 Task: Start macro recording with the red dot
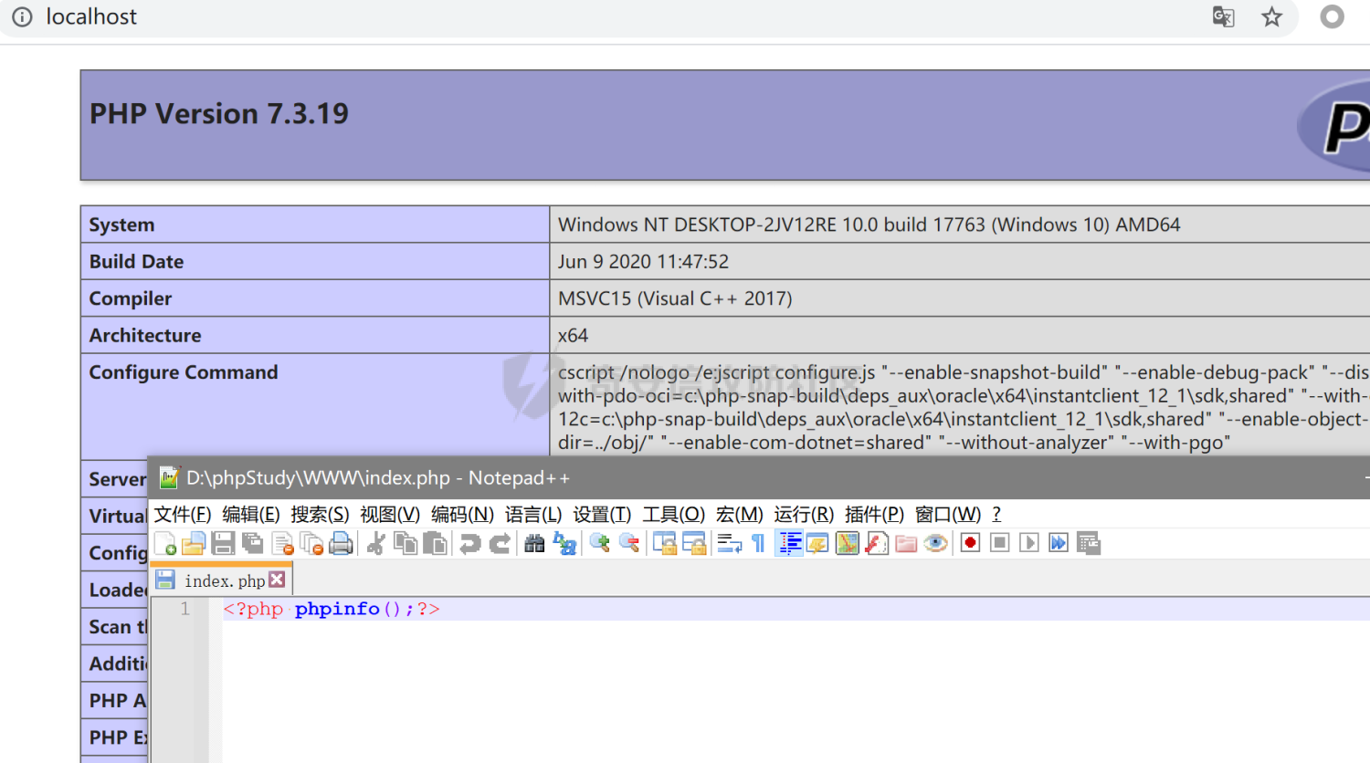(x=970, y=544)
